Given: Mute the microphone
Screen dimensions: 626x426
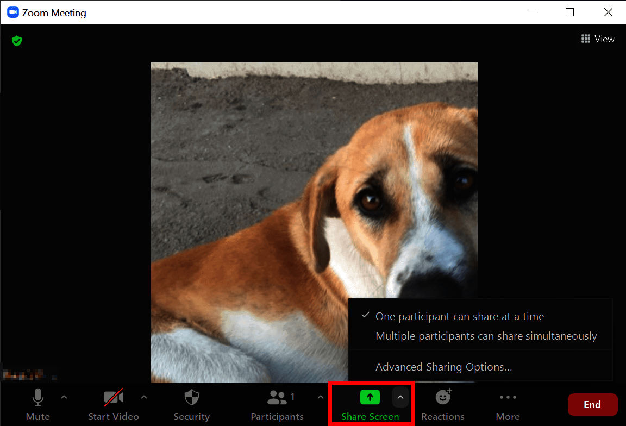Looking at the screenshot, I should [37, 404].
